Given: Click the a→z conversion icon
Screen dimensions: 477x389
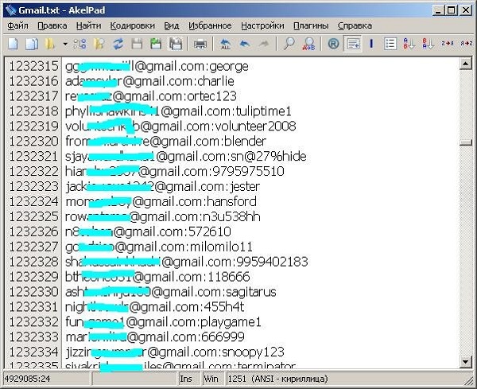Looking at the screenshot, I should (466, 44).
